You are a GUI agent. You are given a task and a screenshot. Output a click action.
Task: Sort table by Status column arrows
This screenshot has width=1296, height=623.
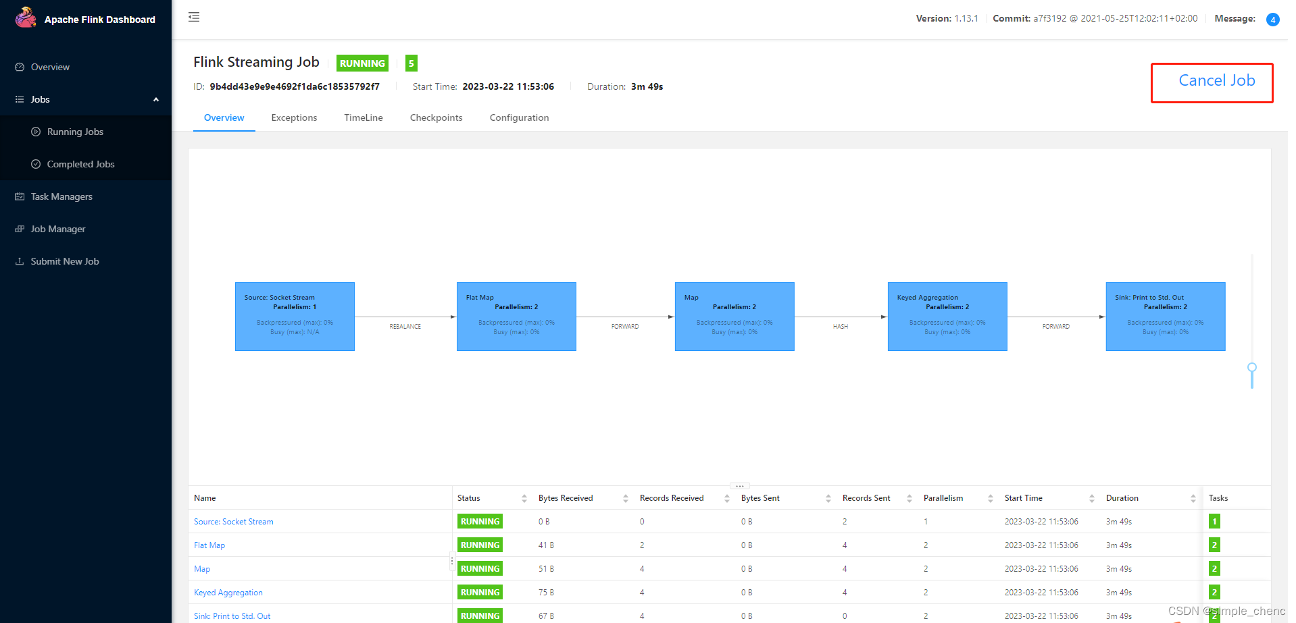point(524,498)
